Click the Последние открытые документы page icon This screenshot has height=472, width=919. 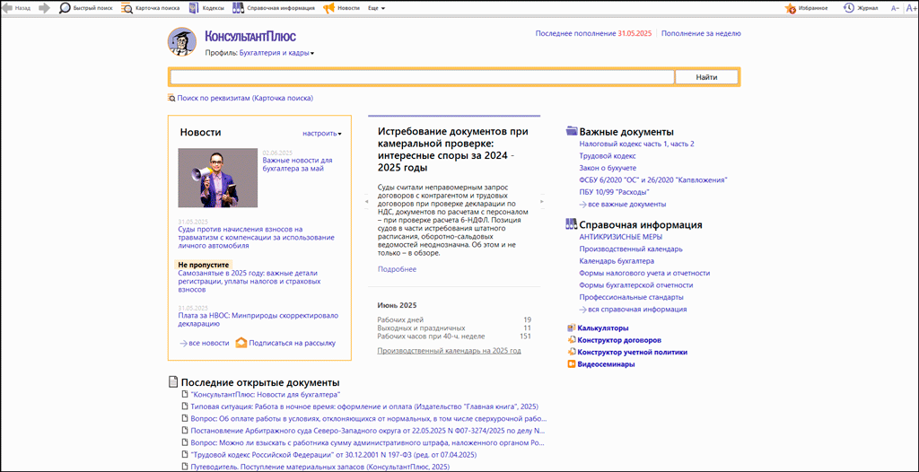pos(173,382)
